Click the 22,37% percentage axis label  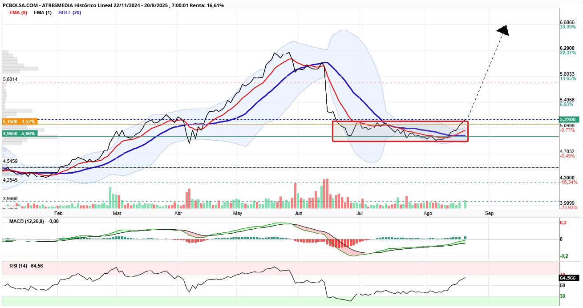pyautogui.click(x=567, y=53)
